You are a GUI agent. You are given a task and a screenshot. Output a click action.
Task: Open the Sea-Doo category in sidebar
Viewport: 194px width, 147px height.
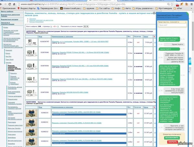(8, 56)
